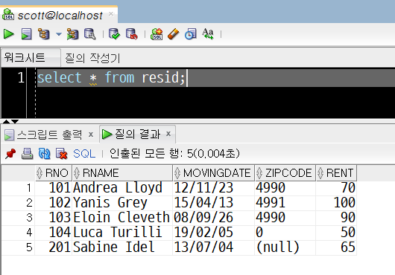395x275 pixels.
Task: Sort by the ZIPCODE column header
Action: 285,173
